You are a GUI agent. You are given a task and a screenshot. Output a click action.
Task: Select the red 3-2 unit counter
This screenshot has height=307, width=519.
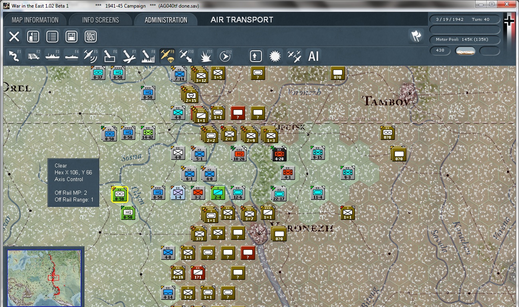pos(198,193)
